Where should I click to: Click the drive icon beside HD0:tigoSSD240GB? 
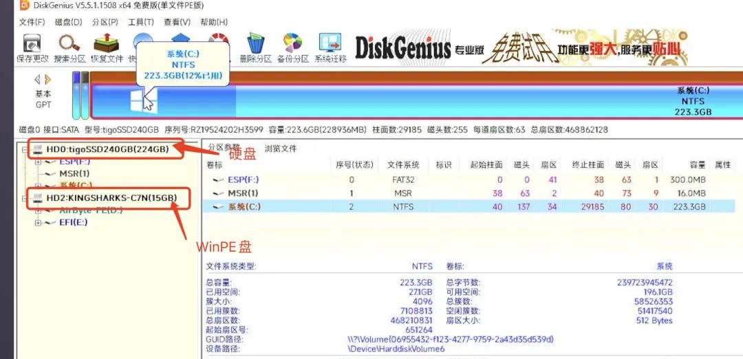(39, 149)
